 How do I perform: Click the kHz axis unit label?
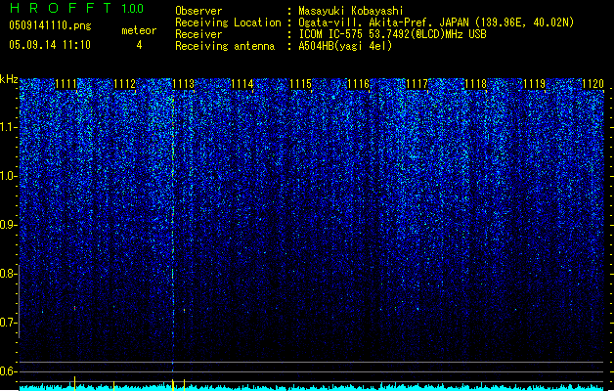click(x=9, y=79)
